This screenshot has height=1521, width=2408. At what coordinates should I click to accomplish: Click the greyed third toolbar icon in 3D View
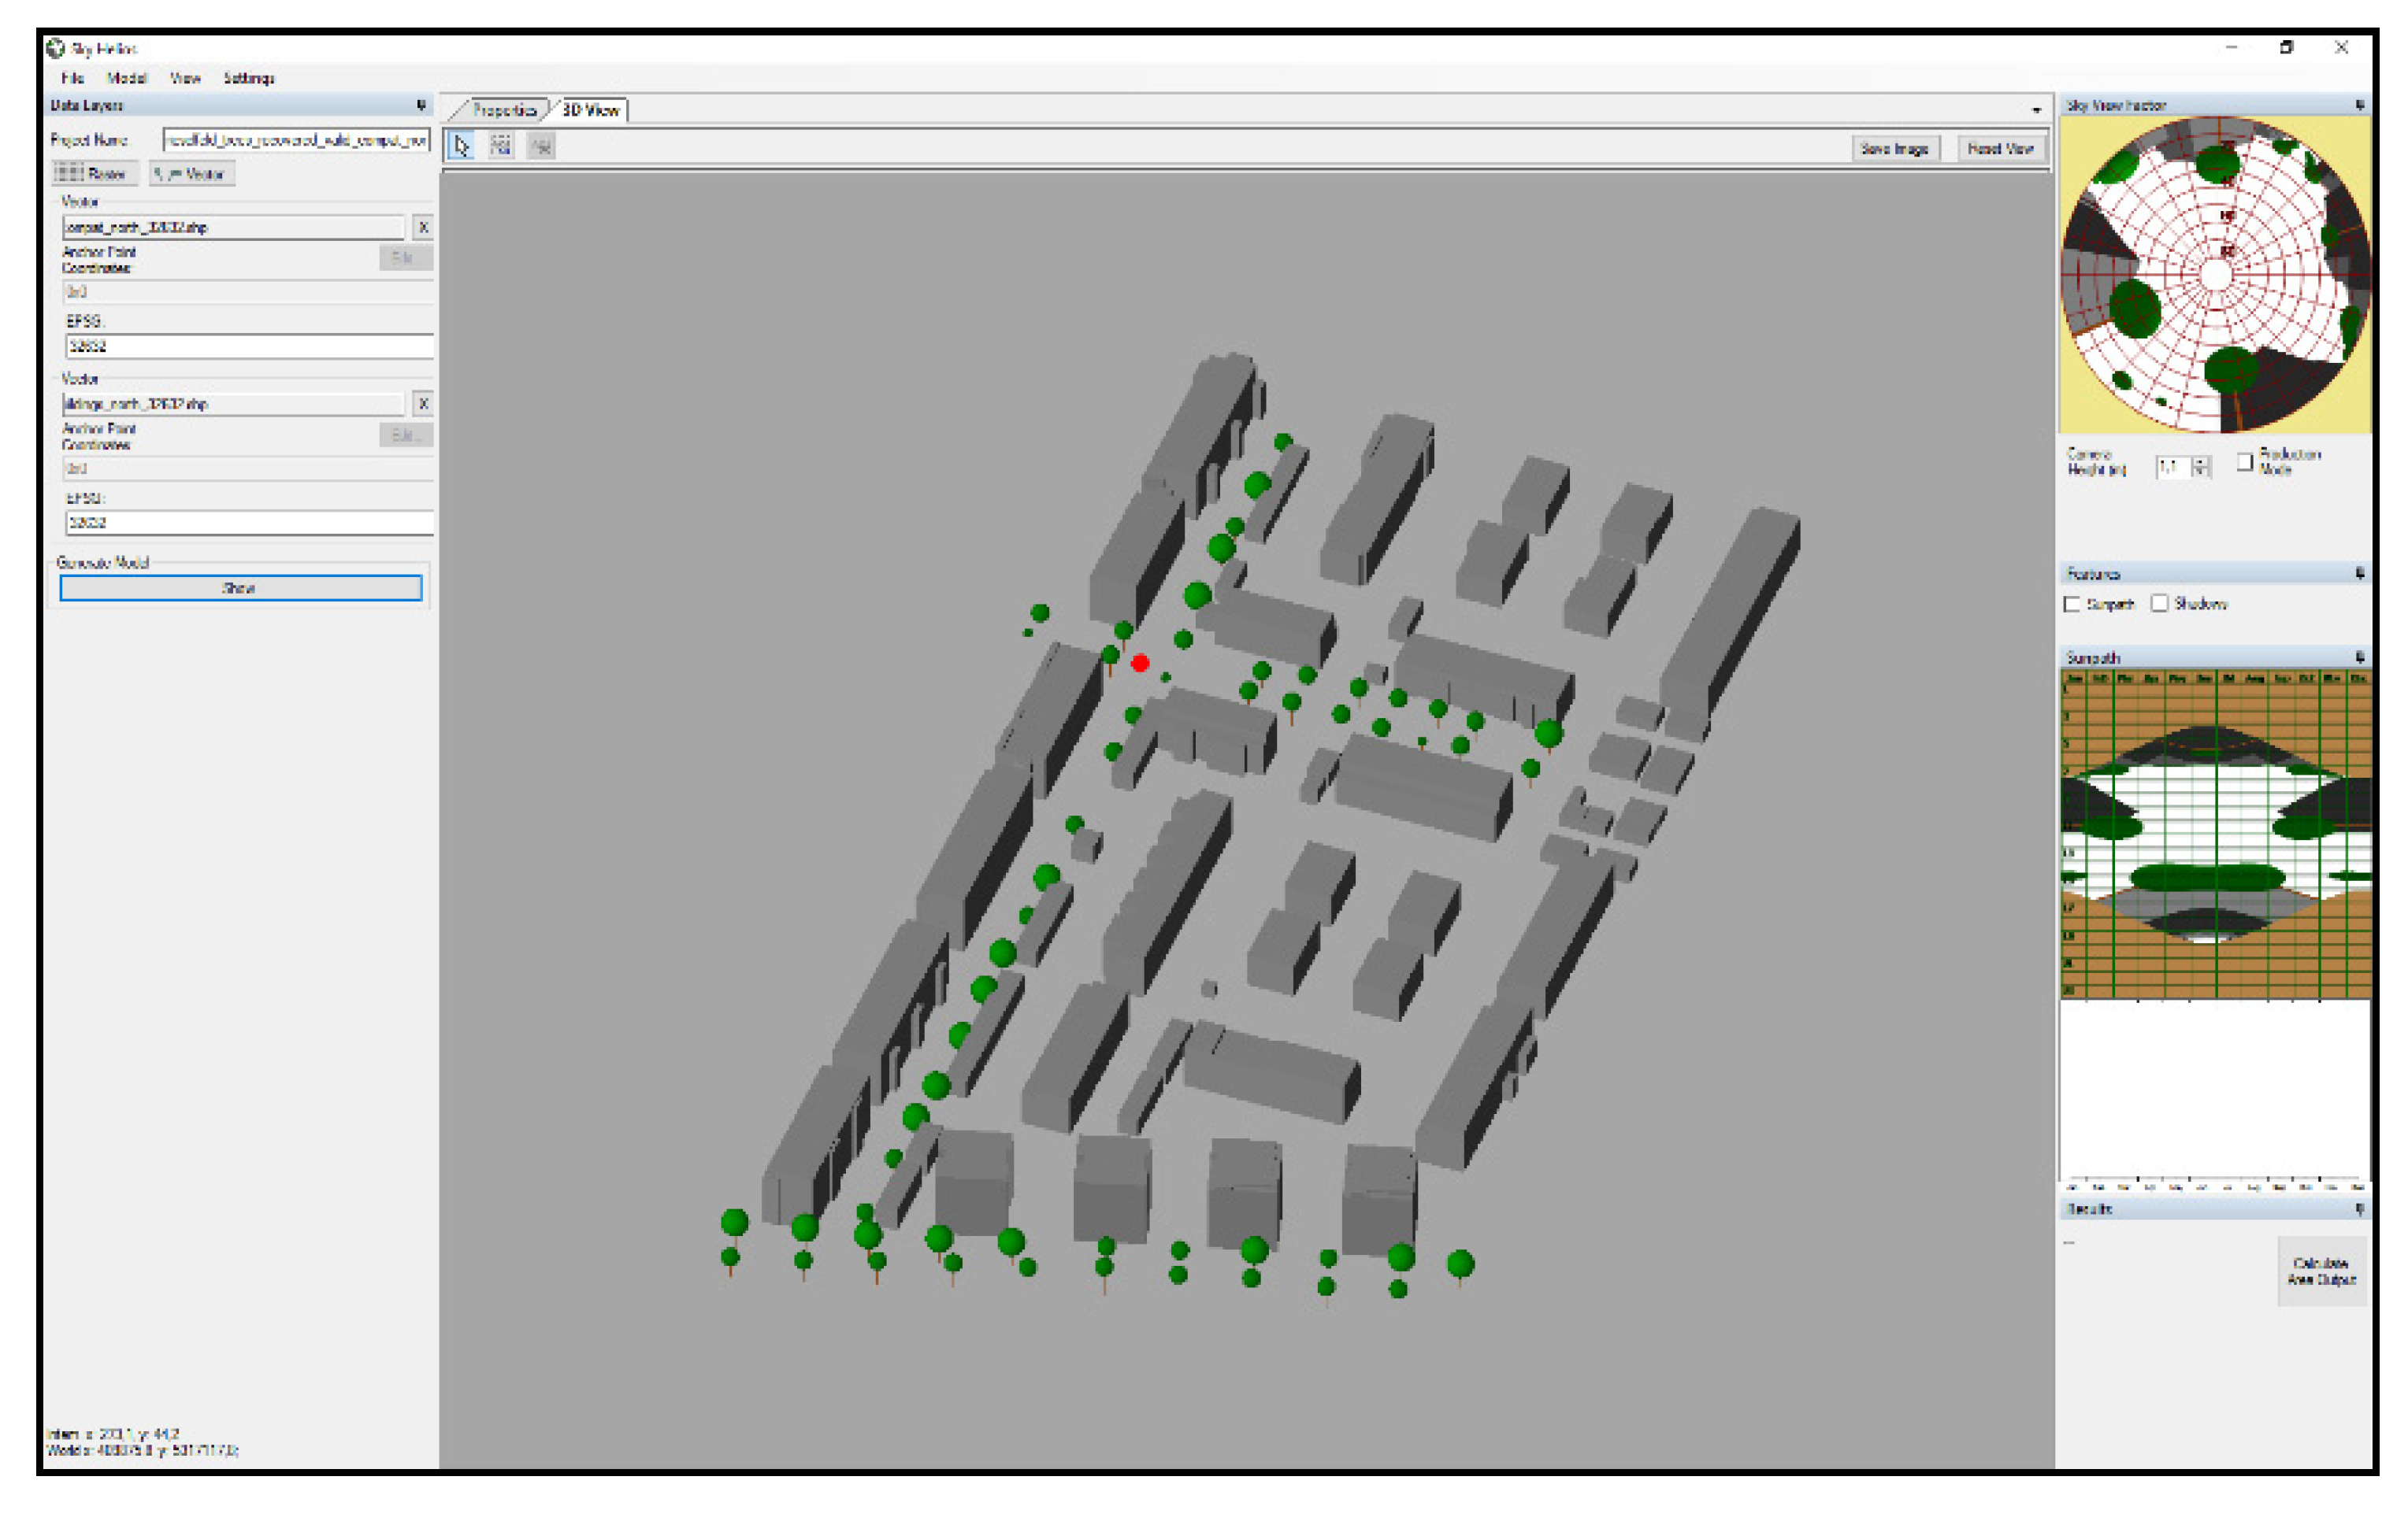(541, 147)
